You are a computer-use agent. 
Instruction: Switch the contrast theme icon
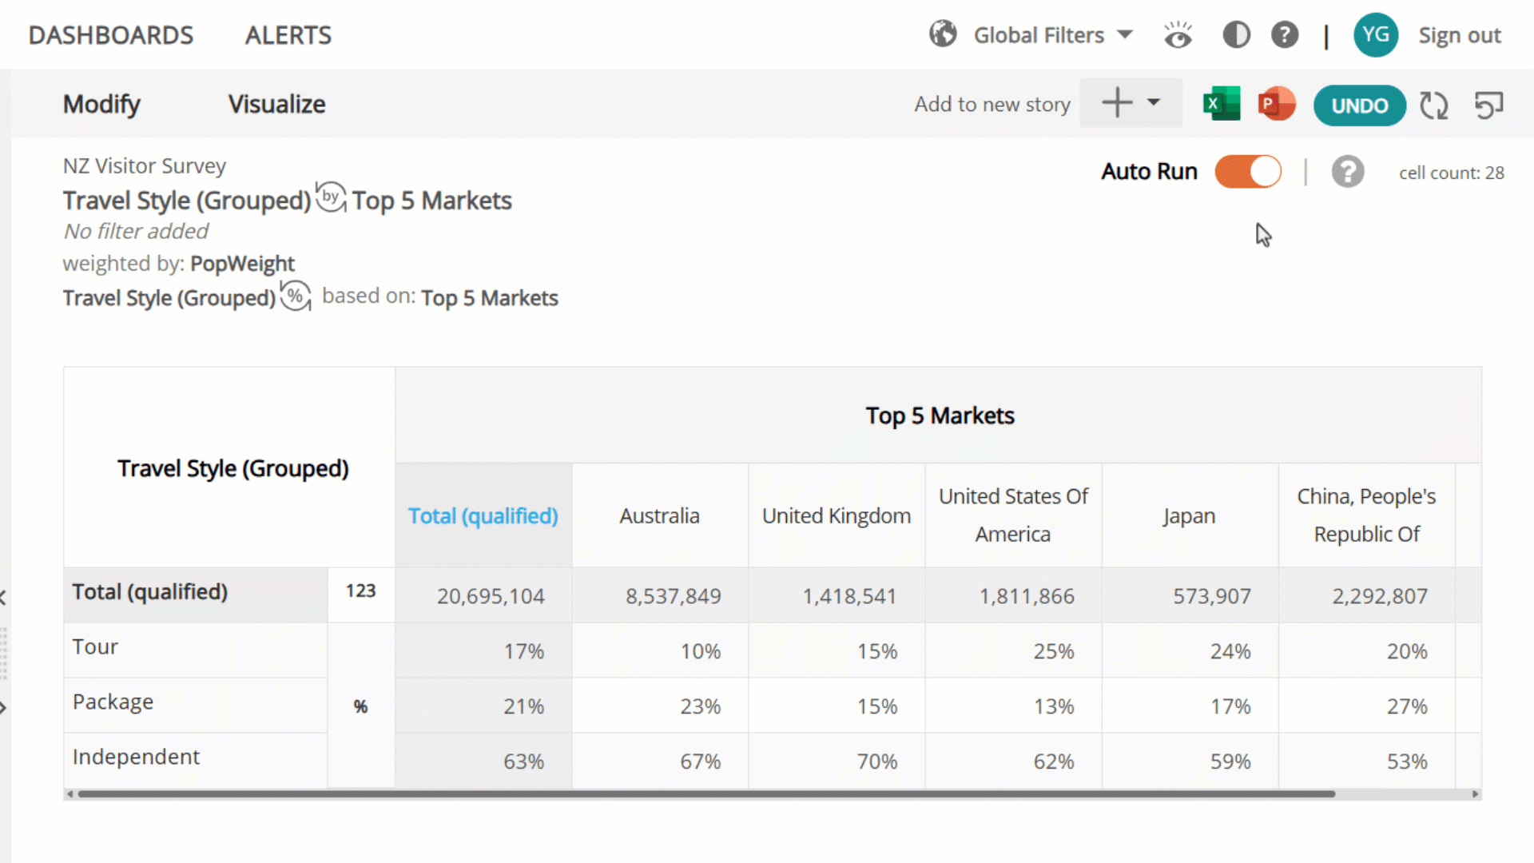[x=1236, y=35]
